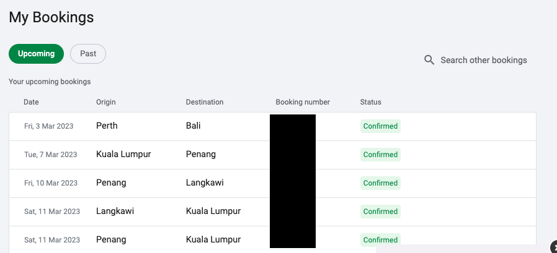Switch to the Upcoming bookings tab

pyautogui.click(x=36, y=54)
